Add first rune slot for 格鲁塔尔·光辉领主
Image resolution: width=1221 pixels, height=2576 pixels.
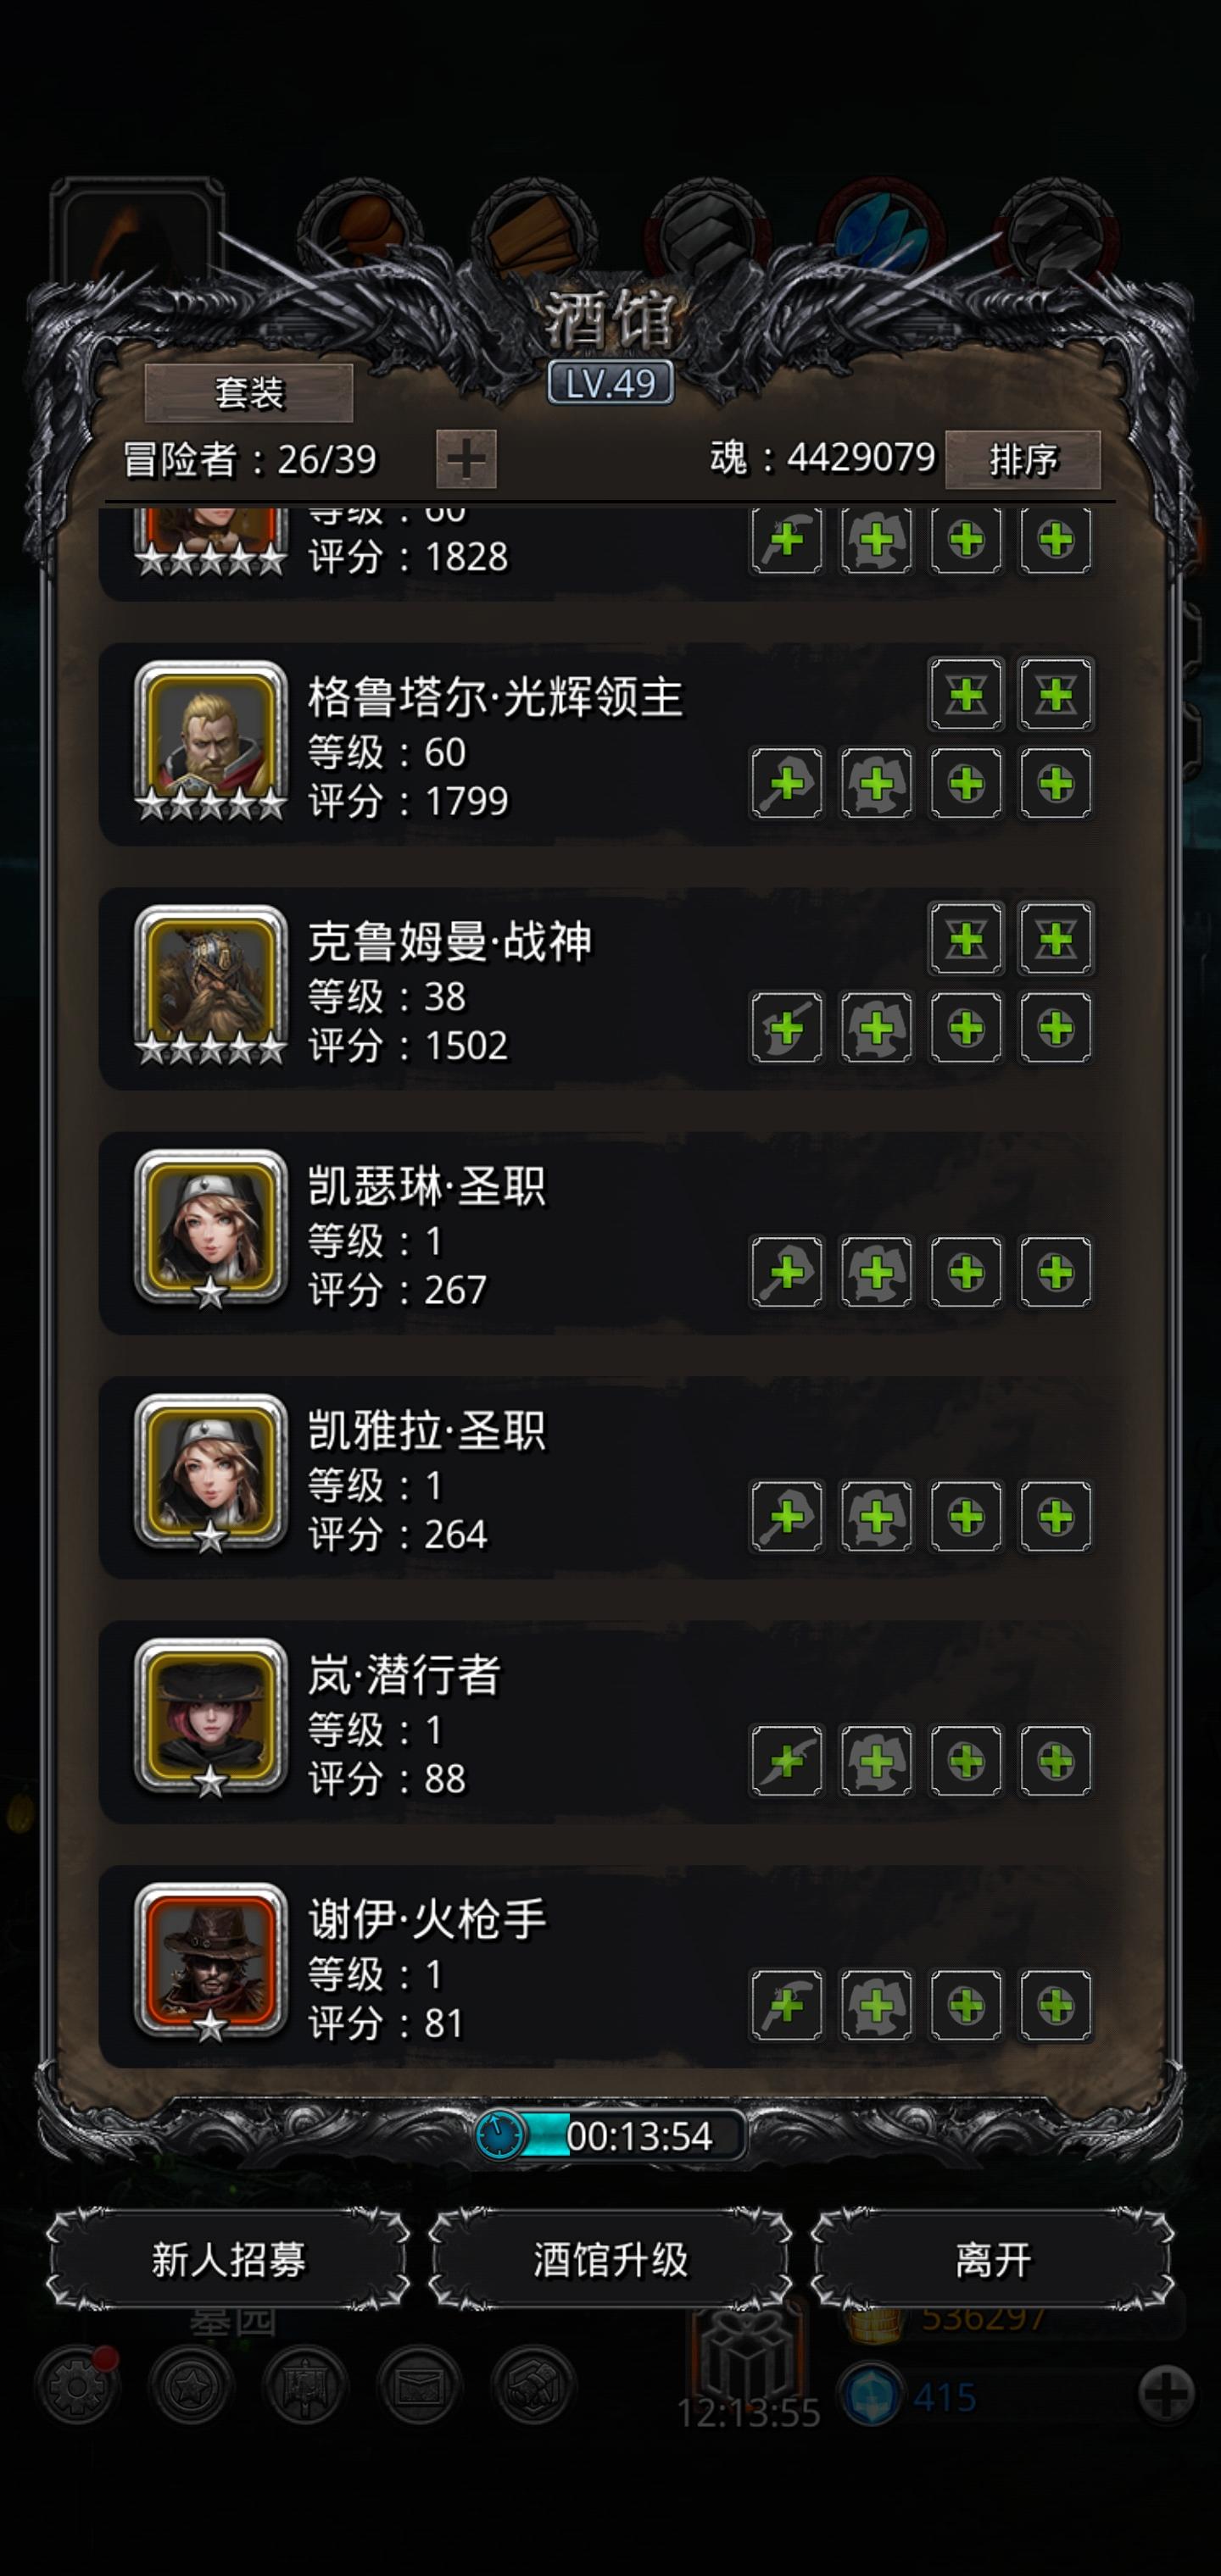966,694
